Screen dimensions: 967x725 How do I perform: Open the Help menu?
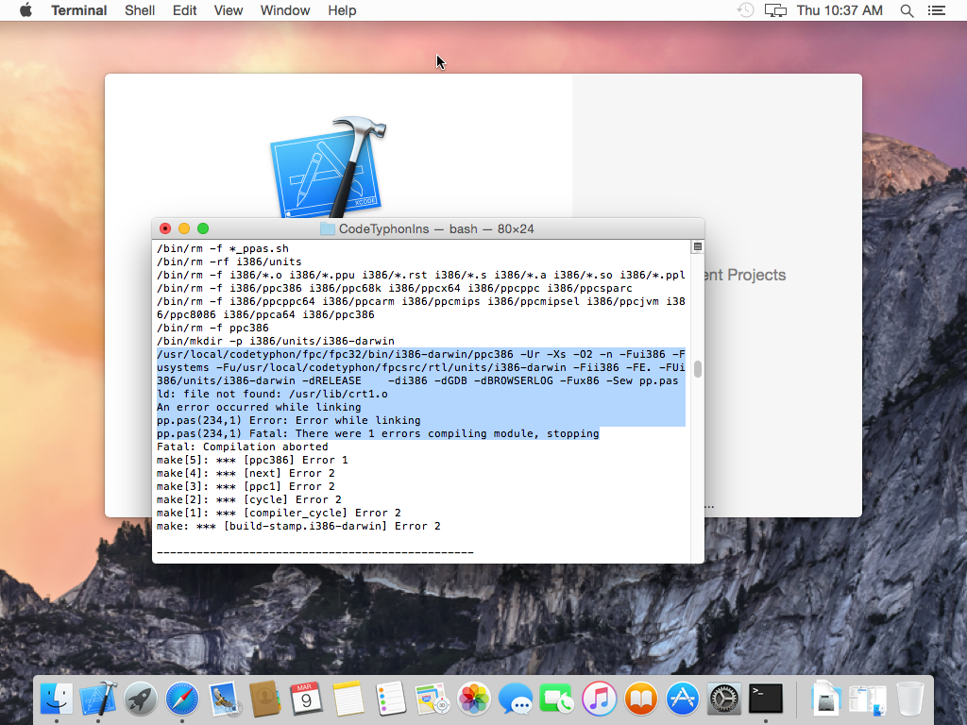click(342, 10)
